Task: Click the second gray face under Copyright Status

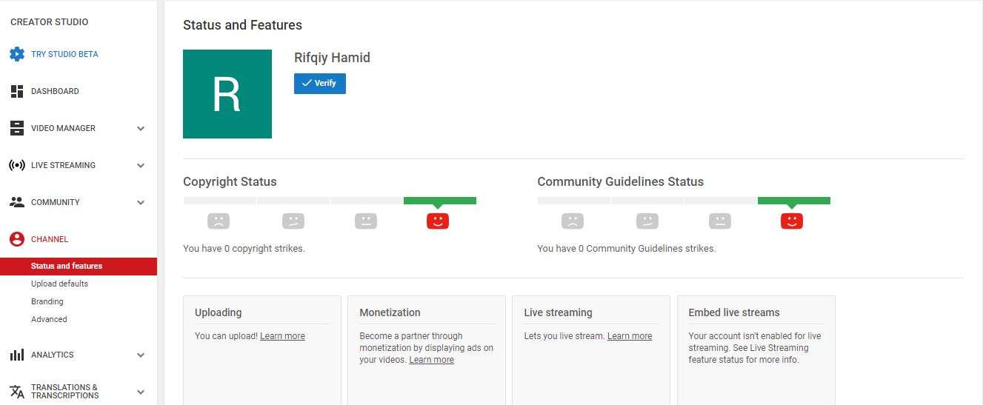Action: (293, 221)
